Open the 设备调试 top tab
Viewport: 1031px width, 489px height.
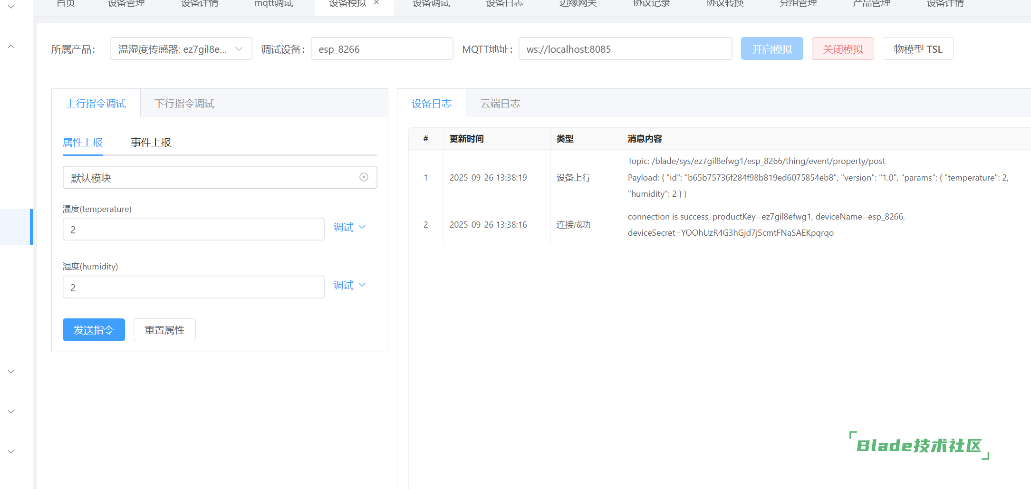431,3
